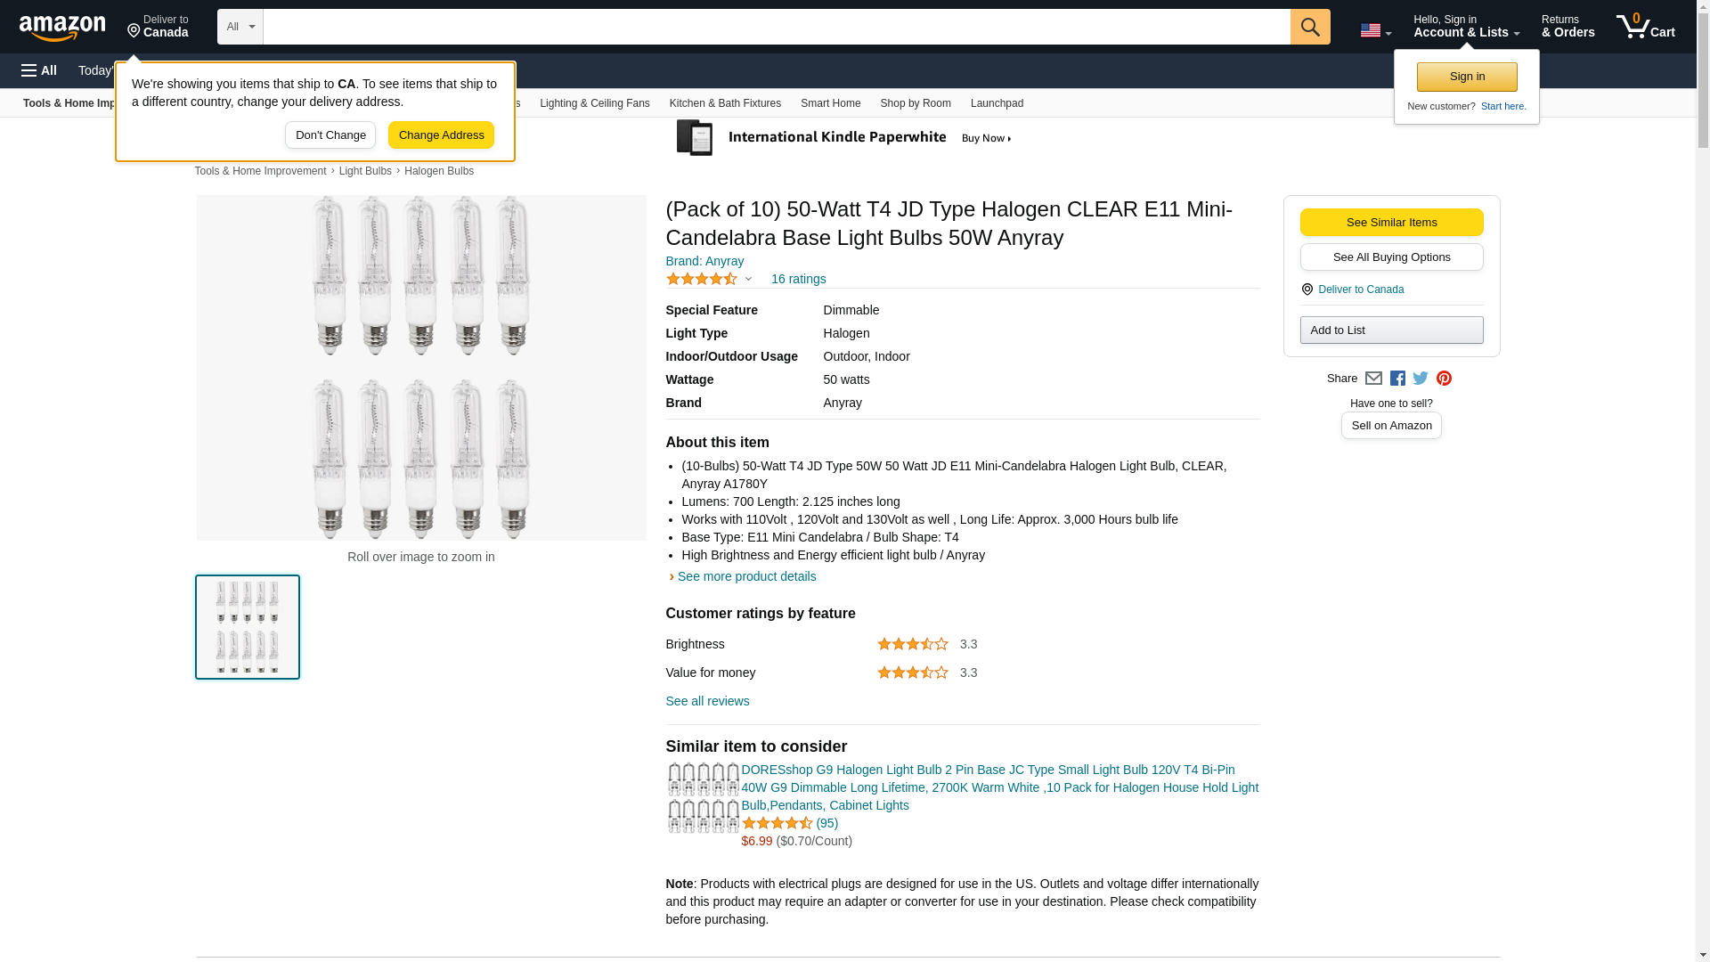Focus the Amazon search input field
This screenshot has height=962, width=1710.
[776, 27]
